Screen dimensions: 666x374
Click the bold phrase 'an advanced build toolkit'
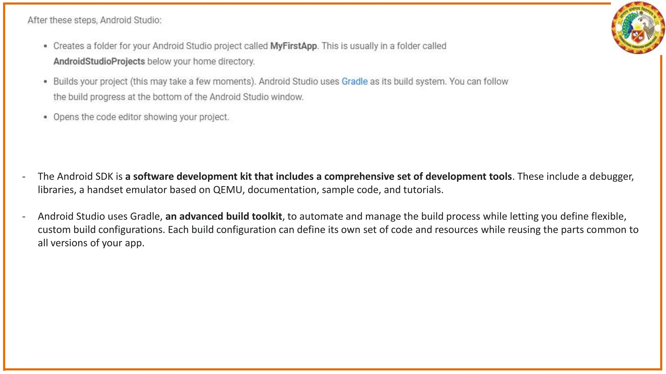tap(224, 216)
